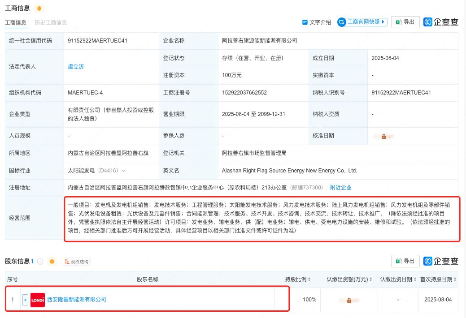Open the 附近企业 link
This screenshot has height=318, width=466.
coord(340,188)
